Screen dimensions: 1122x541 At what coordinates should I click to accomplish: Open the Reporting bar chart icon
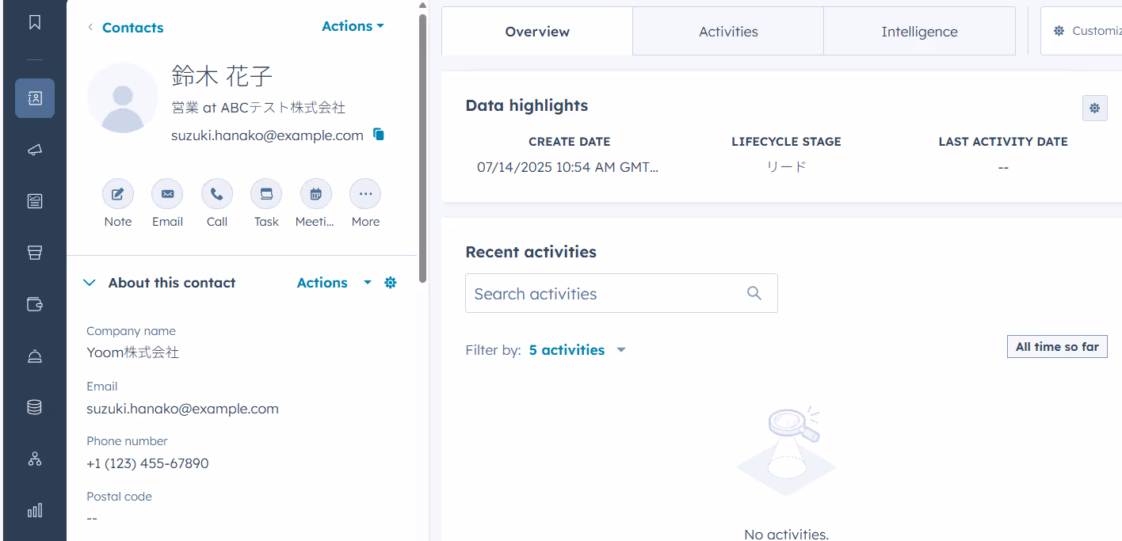pyautogui.click(x=35, y=510)
